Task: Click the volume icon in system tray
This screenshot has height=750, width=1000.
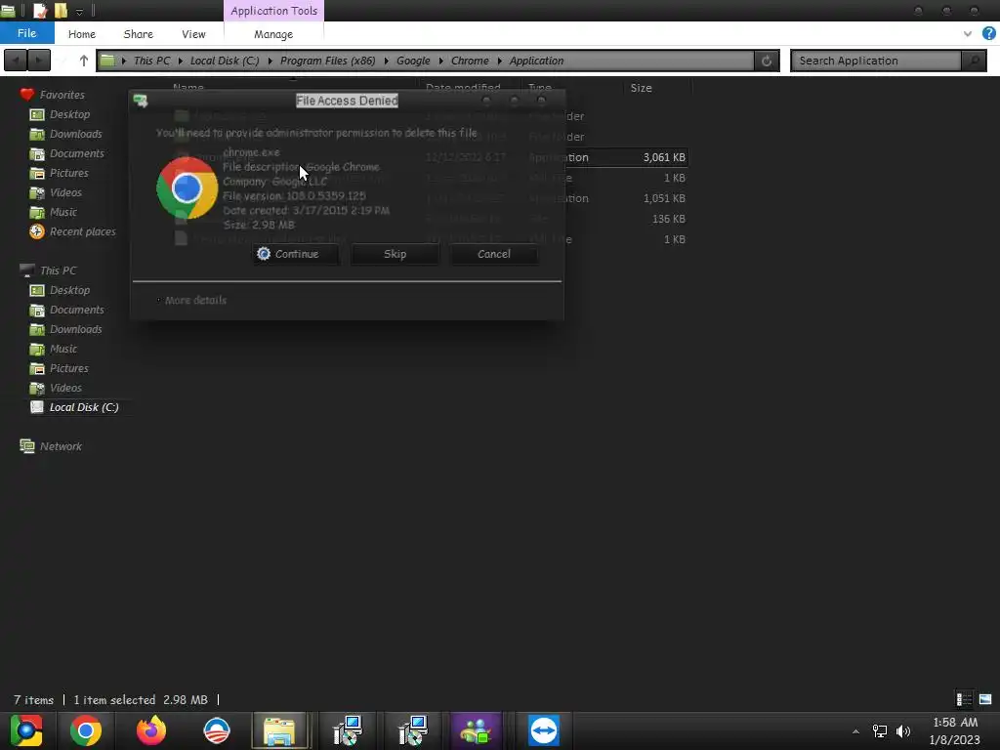Action: 903,731
